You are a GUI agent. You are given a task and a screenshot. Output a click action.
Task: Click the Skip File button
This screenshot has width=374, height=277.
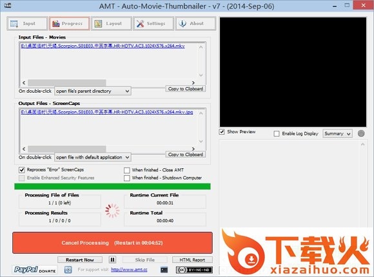145,260
